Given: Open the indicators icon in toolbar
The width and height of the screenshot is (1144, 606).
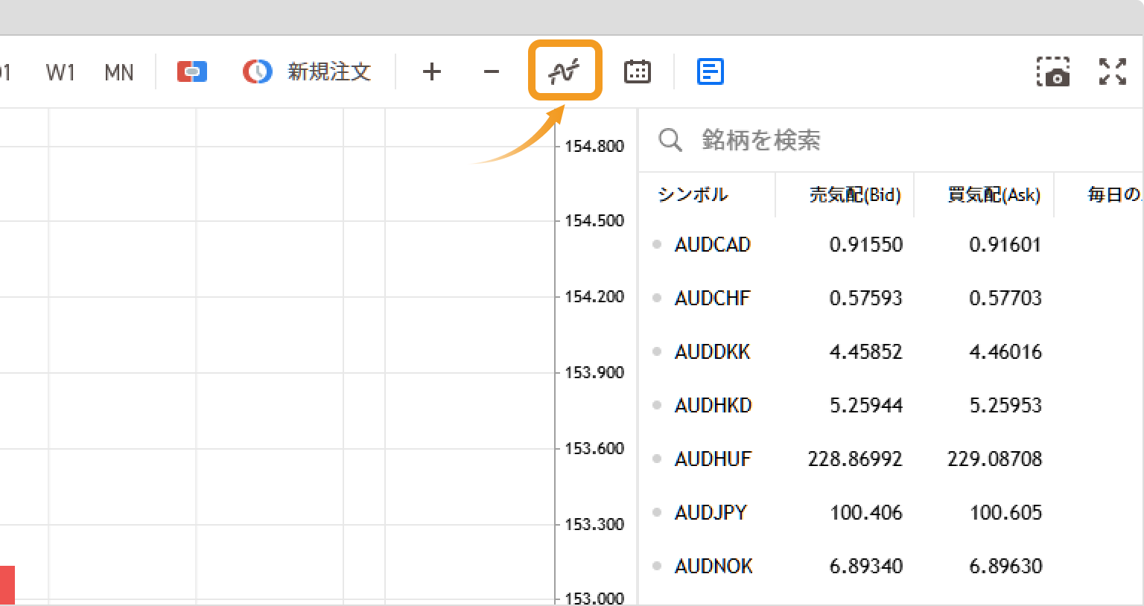Looking at the screenshot, I should point(565,71).
